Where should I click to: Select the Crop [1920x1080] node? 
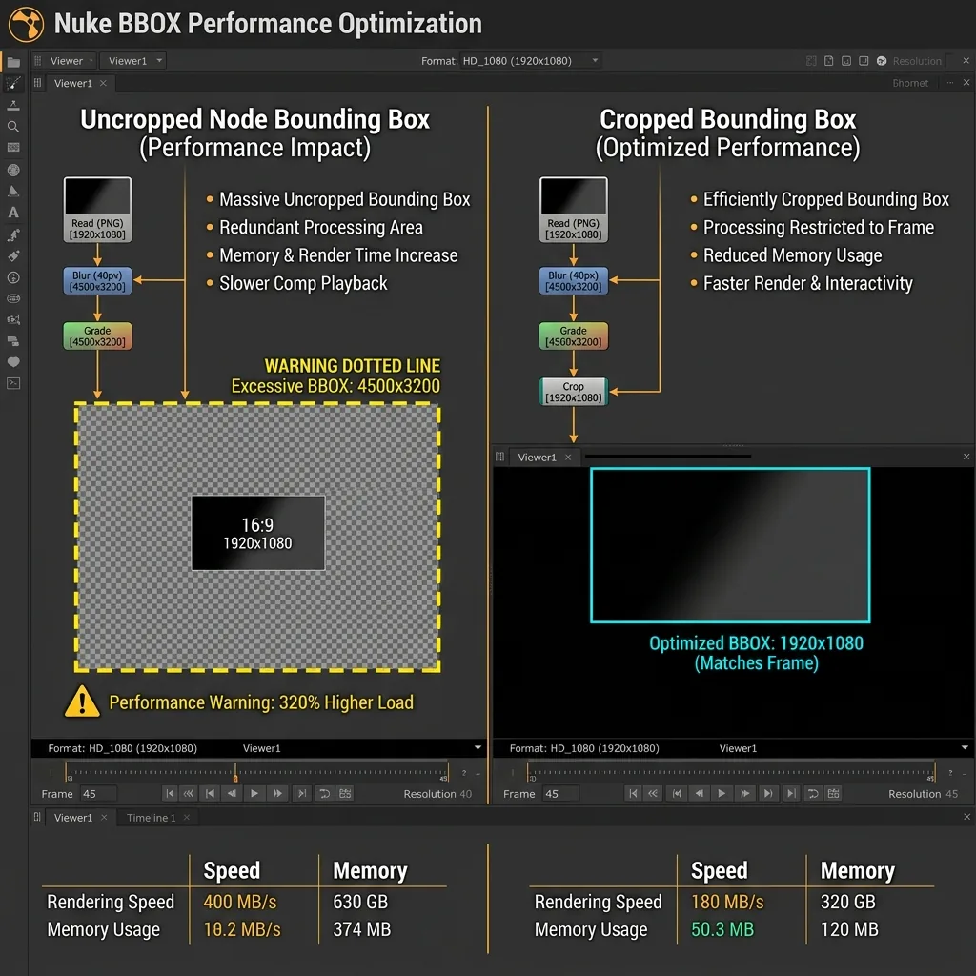[x=573, y=392]
